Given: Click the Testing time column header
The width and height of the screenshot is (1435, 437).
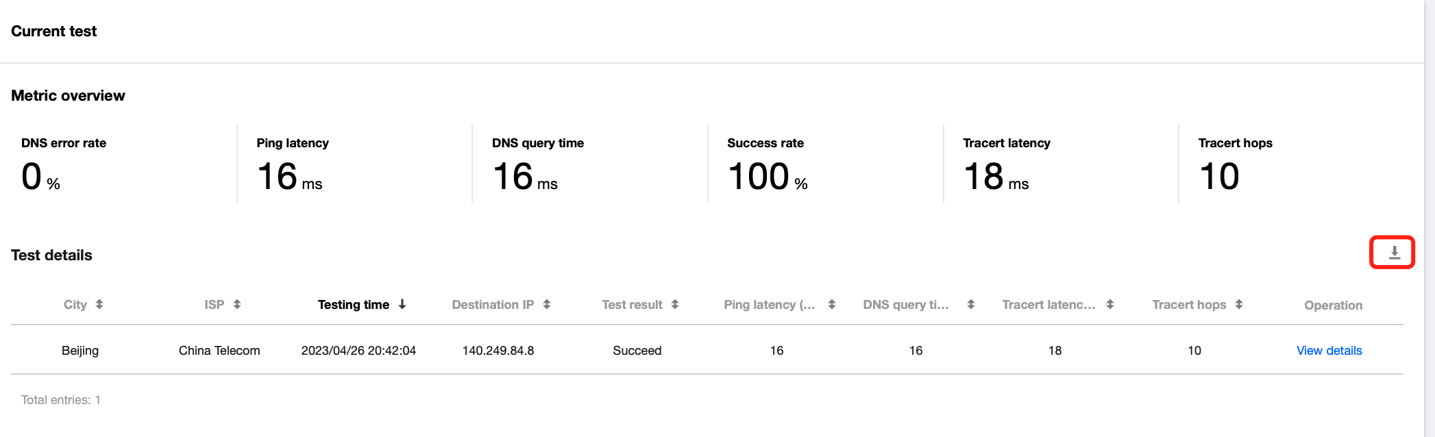Looking at the screenshot, I should 353,305.
